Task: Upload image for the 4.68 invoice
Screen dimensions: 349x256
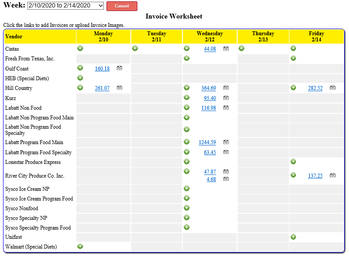Action: pyautogui.click(x=226, y=179)
